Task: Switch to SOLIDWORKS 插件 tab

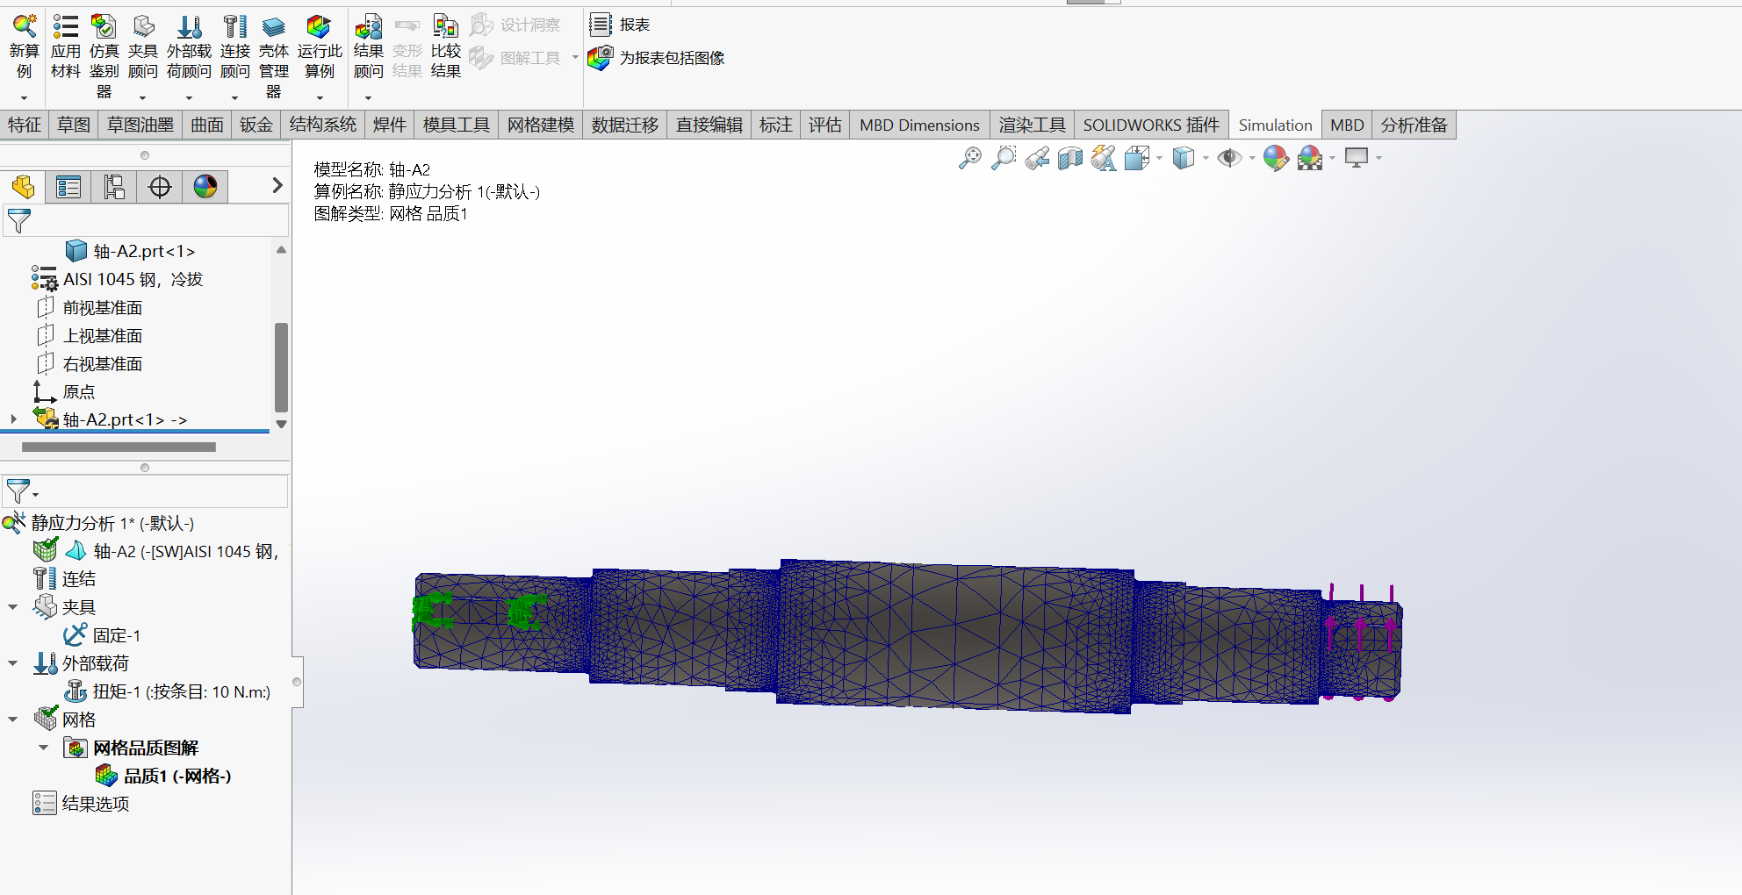Action: click(x=1151, y=125)
